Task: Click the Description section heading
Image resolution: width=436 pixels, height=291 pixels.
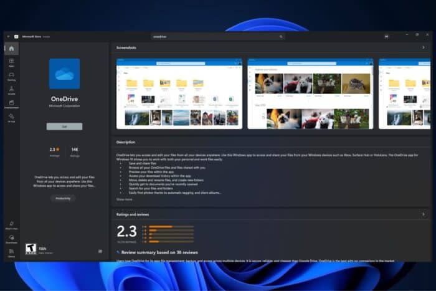Action: (x=126, y=142)
